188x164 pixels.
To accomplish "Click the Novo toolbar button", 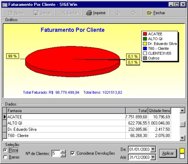I will [16, 13].
